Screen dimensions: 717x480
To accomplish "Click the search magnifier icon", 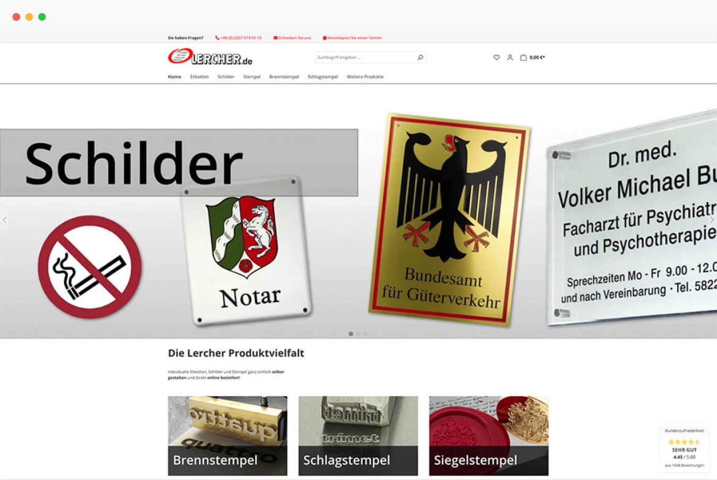I will click(420, 57).
